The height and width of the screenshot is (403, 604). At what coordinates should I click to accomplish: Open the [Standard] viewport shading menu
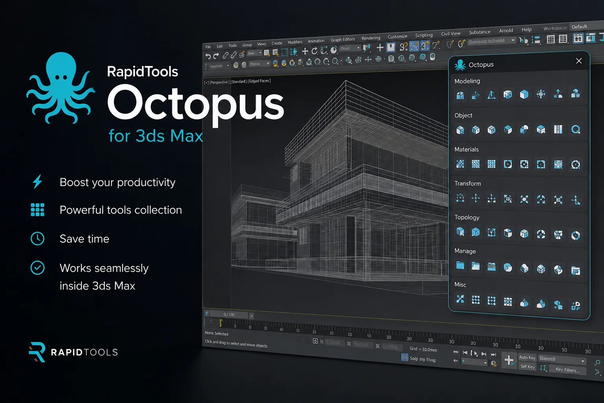239,81
